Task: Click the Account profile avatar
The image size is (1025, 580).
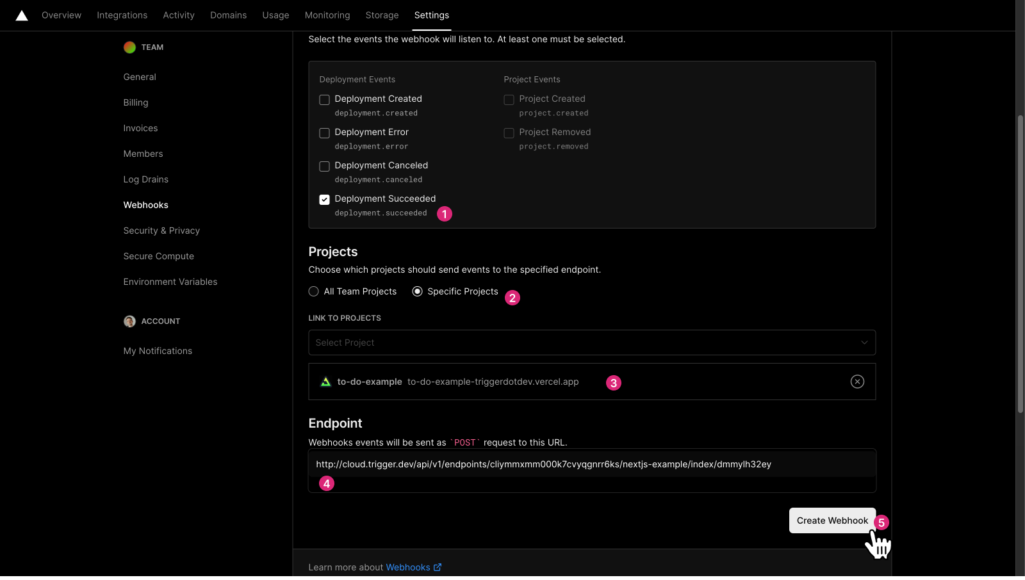Action: click(x=129, y=321)
